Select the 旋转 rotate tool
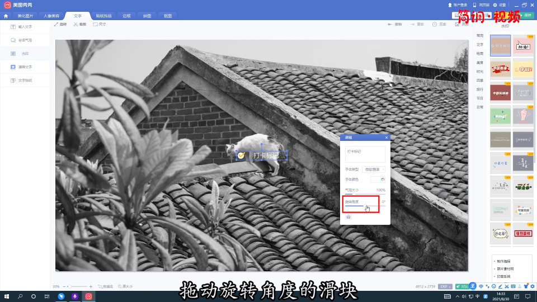The image size is (537, 302). [60, 25]
